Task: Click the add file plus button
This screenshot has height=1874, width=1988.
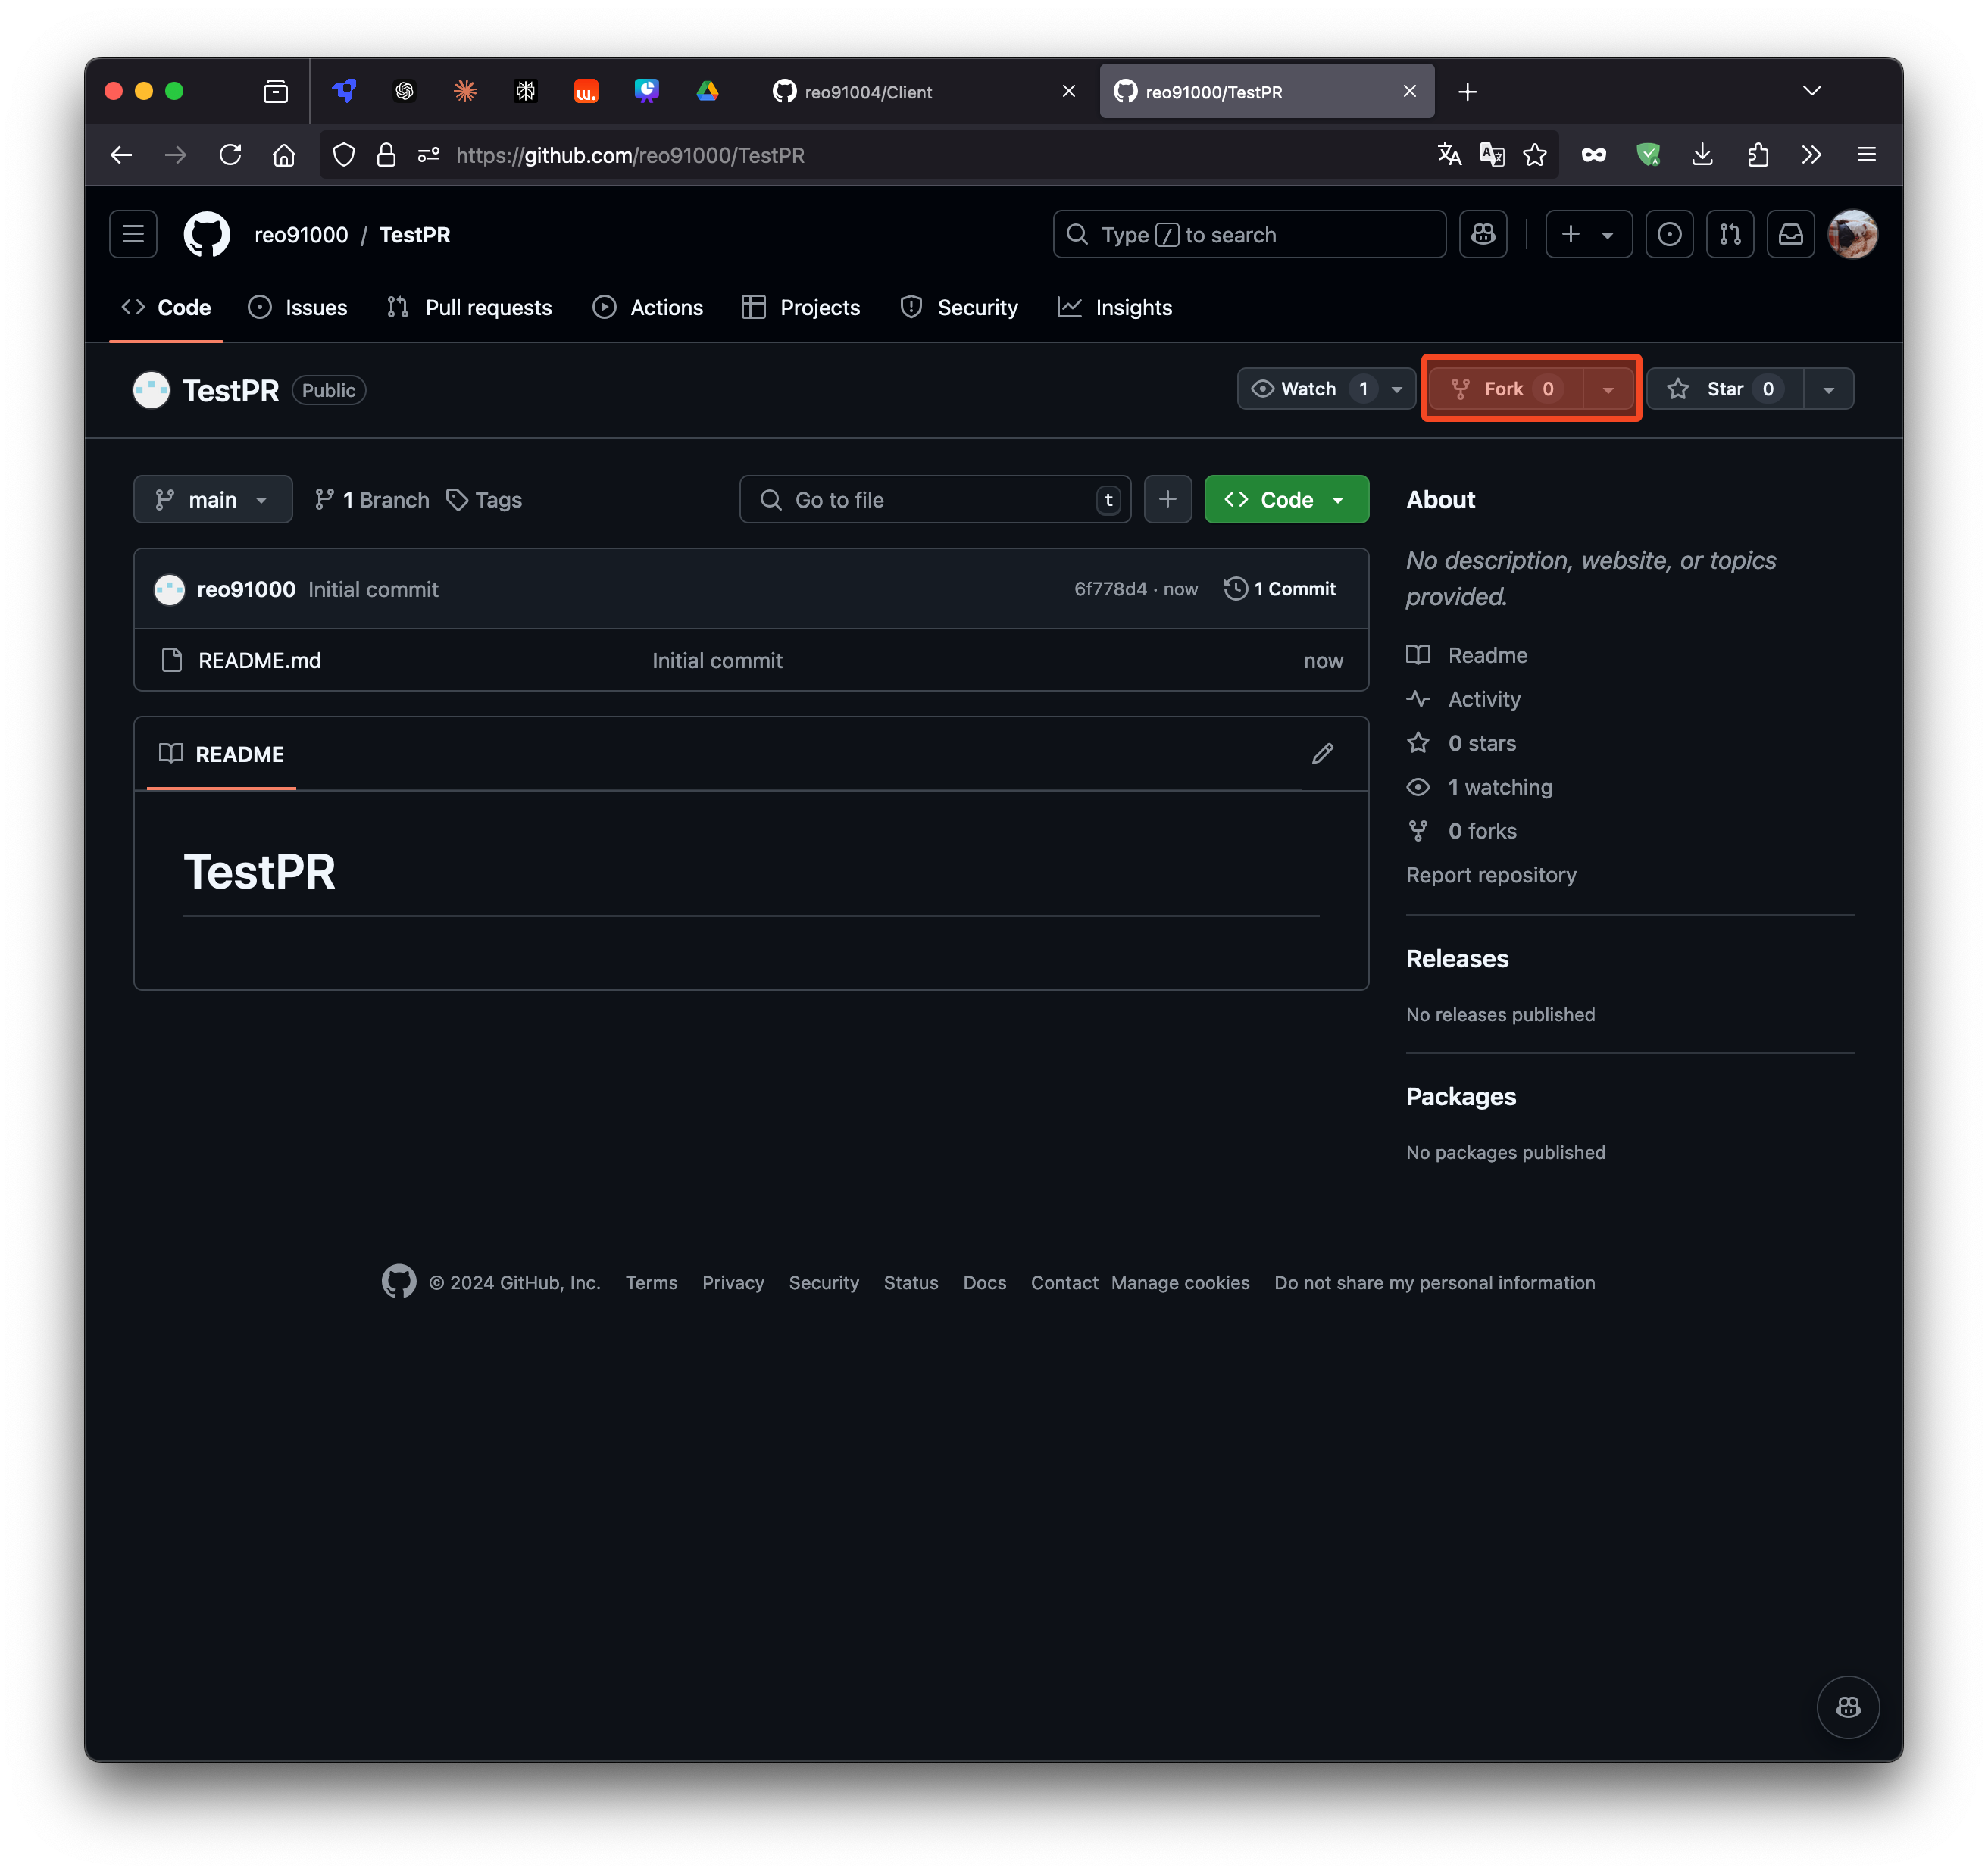Action: click(1167, 499)
